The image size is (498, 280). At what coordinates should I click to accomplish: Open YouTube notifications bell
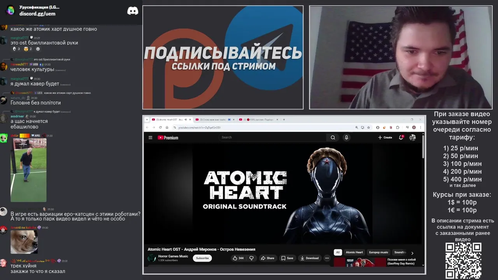click(401, 137)
